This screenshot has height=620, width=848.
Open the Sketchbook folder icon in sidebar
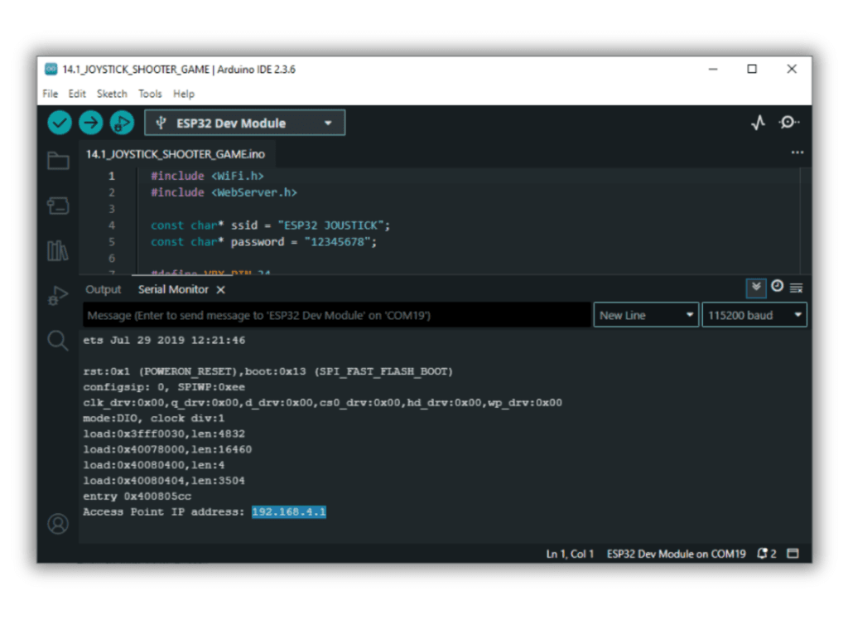(58, 161)
